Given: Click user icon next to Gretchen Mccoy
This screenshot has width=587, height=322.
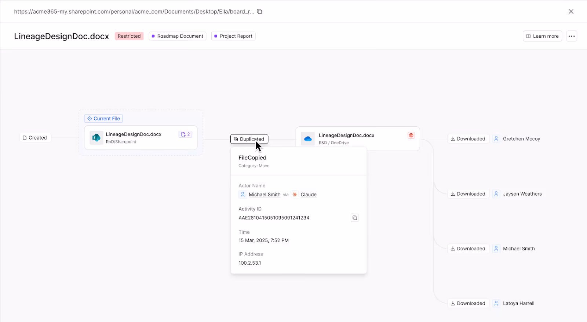Looking at the screenshot, I should pos(496,139).
